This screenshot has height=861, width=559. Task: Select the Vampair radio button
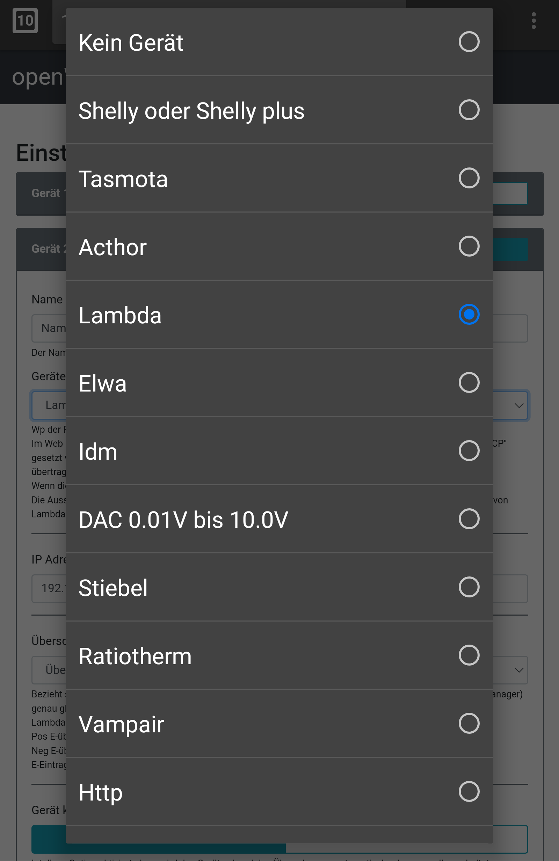coord(469,724)
